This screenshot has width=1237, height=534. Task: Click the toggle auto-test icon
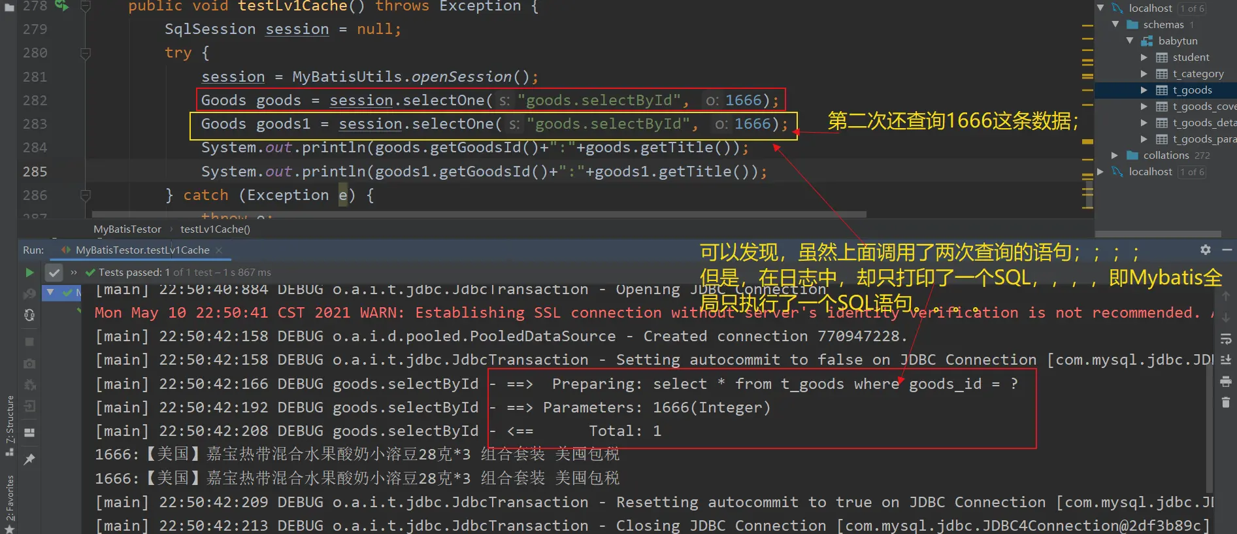click(29, 316)
